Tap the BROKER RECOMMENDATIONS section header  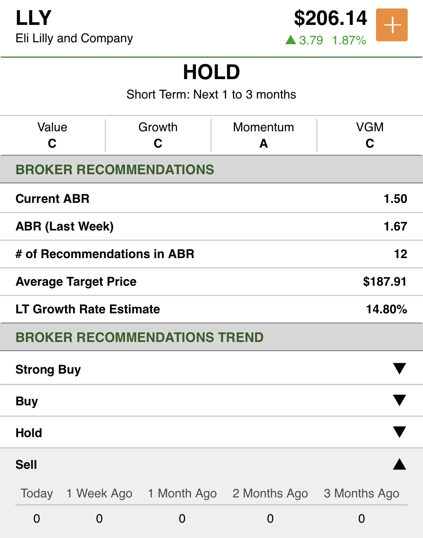point(211,169)
